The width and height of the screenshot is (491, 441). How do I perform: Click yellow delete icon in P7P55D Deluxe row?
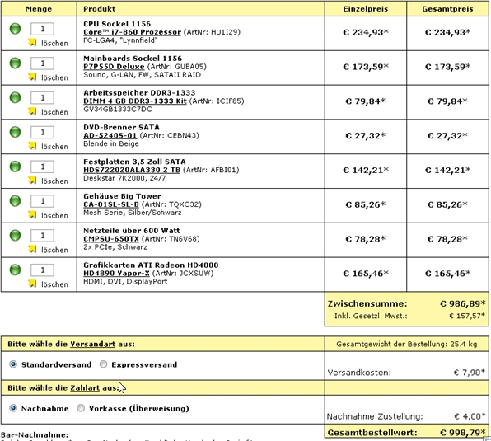click(32, 77)
